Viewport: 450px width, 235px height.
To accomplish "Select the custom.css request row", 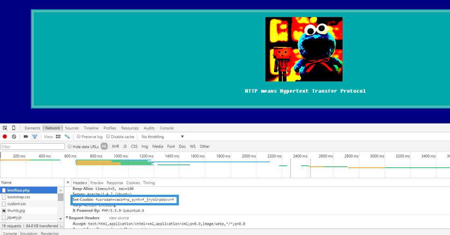I will [29, 204].
